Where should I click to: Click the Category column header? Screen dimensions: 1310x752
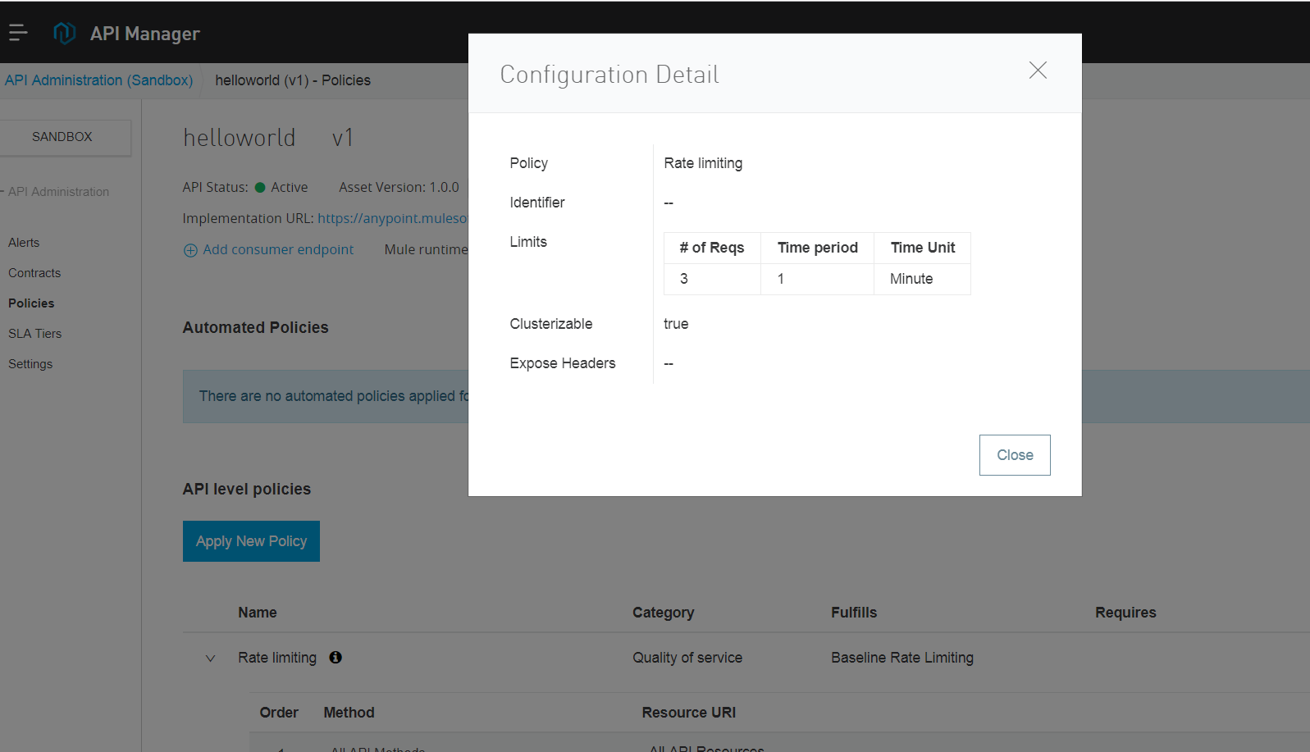[663, 613]
